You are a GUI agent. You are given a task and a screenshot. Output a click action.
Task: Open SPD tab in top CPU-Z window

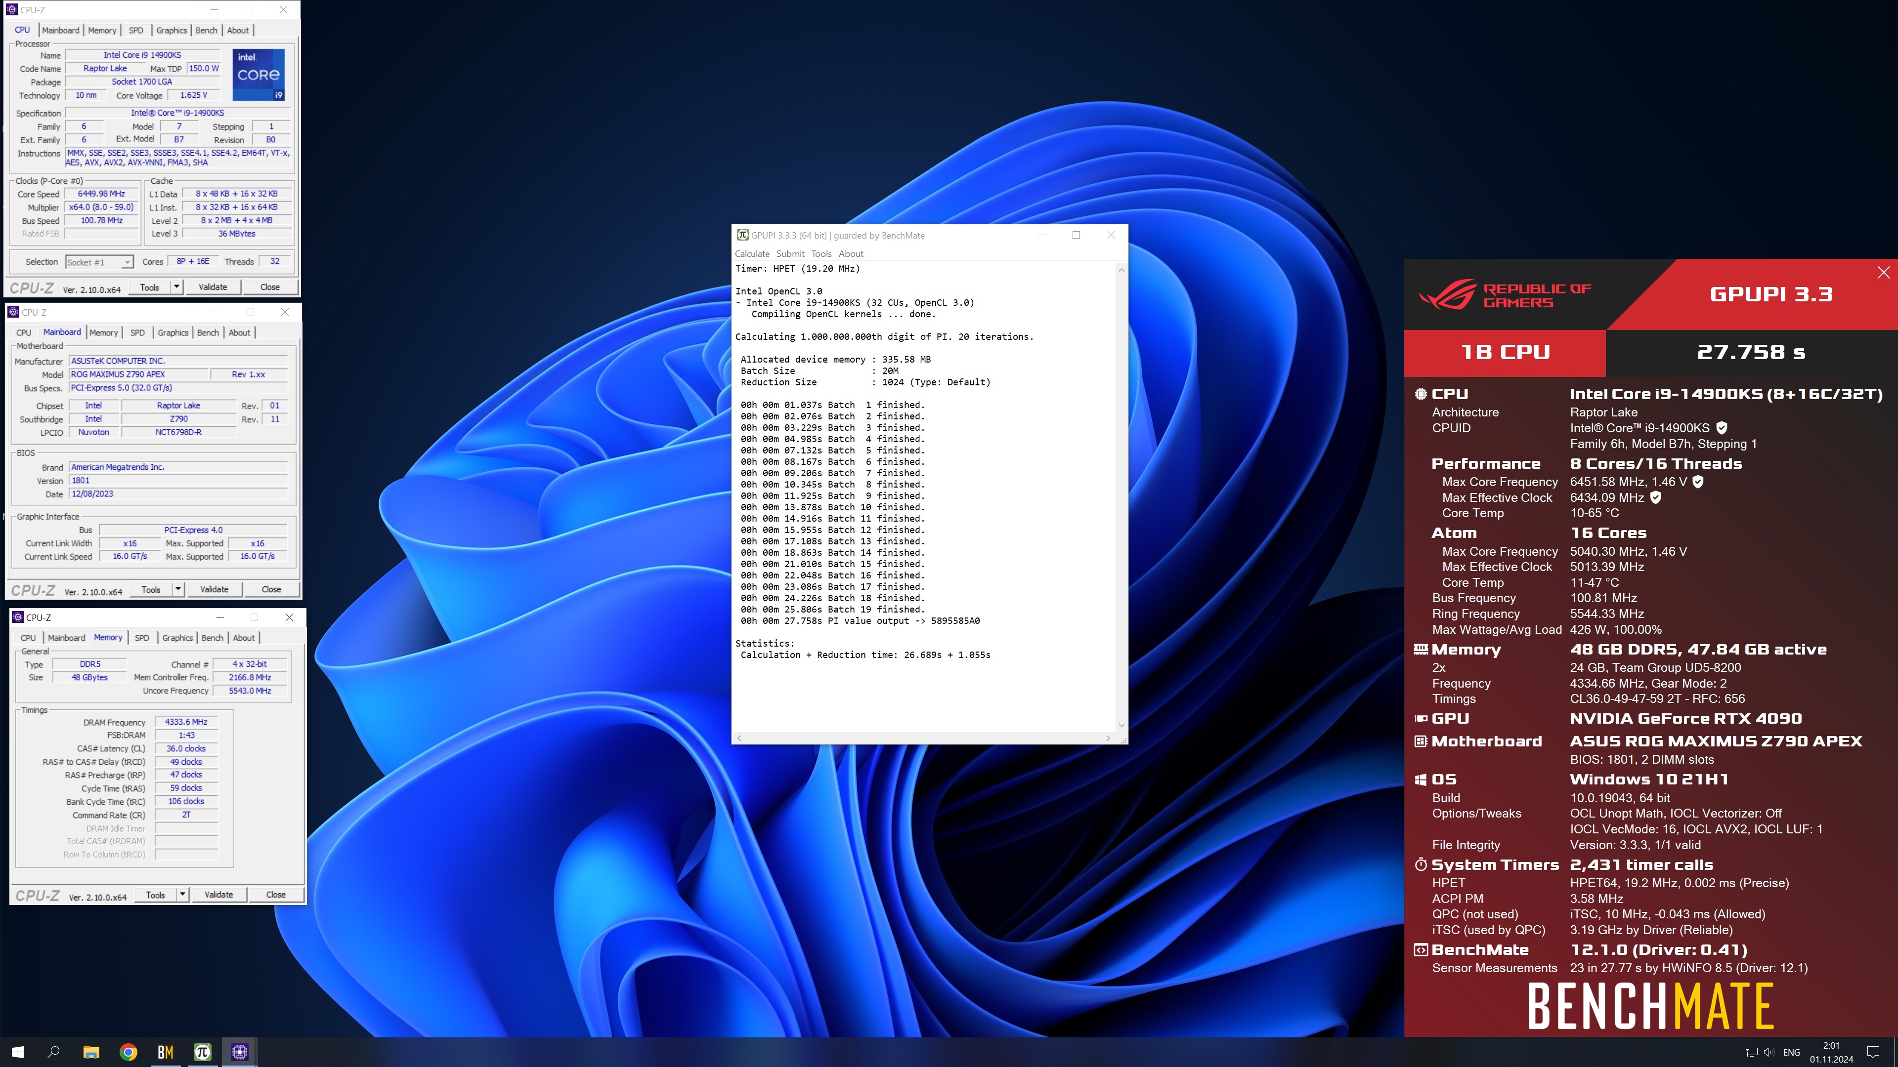(136, 30)
